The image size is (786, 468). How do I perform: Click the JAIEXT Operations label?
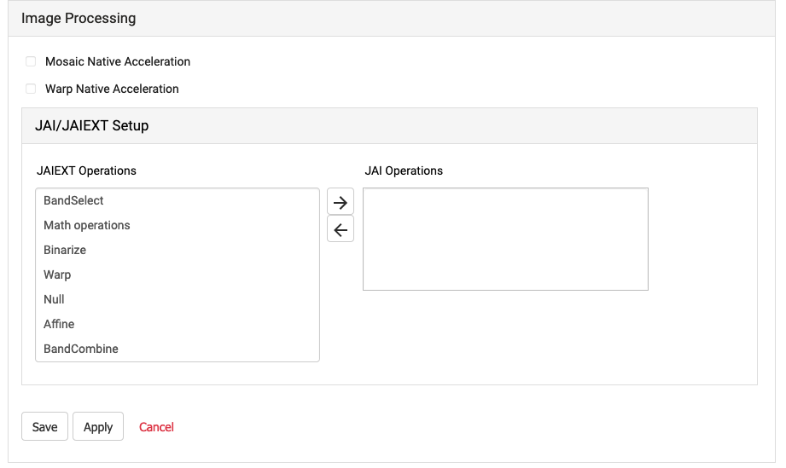point(86,170)
